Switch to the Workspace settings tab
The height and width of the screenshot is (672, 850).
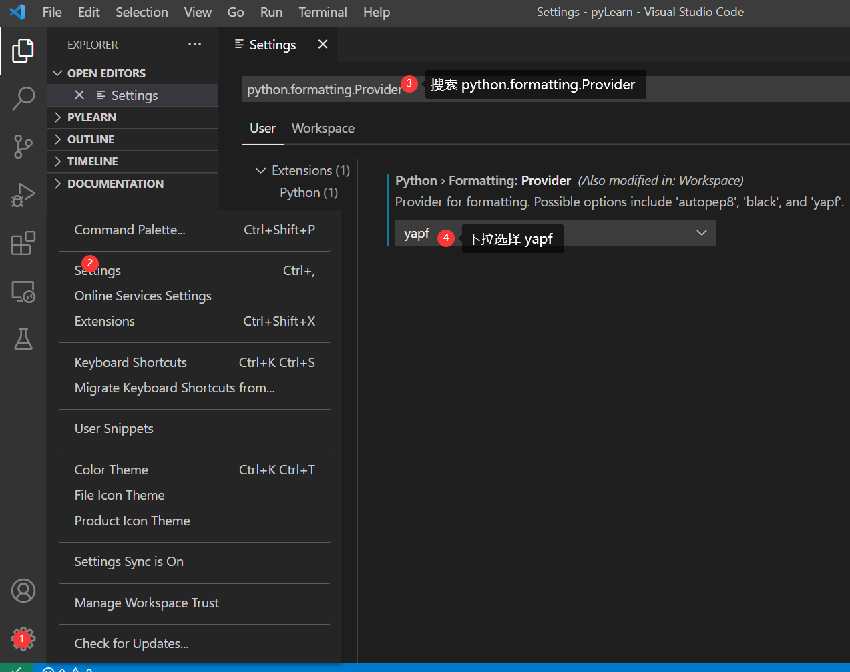(x=323, y=128)
